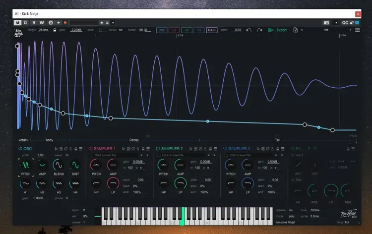Click the init preset name
Screen dimensions: 372x234
point(326,30)
